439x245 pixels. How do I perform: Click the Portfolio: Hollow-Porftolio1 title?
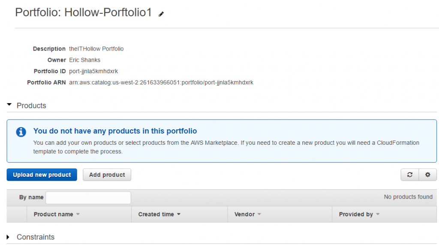(x=84, y=12)
